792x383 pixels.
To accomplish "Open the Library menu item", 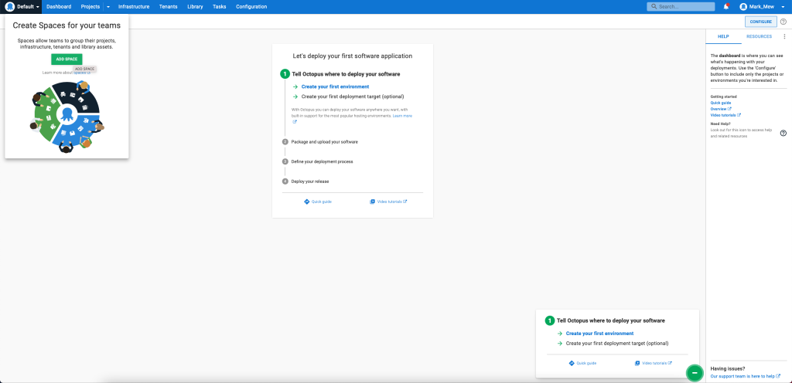I will [195, 6].
